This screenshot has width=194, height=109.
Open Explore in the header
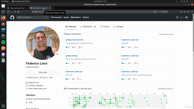pyautogui.click(x=86, y=17)
